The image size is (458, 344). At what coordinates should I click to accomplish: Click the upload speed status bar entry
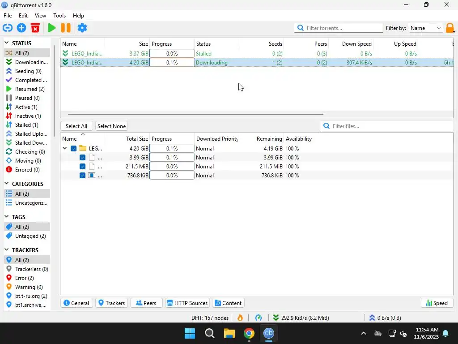[385, 318]
